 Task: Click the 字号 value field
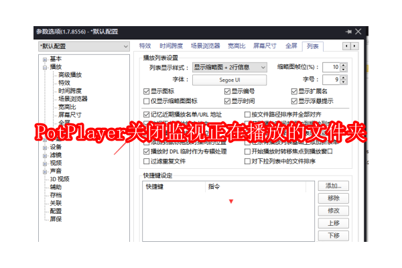click(331, 80)
